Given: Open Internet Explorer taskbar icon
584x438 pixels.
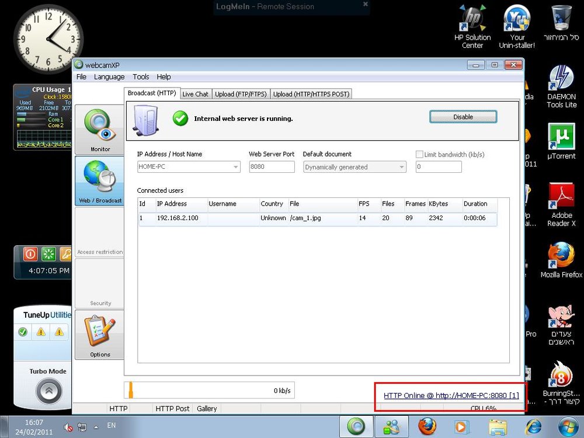Looking at the screenshot, I should 533,426.
